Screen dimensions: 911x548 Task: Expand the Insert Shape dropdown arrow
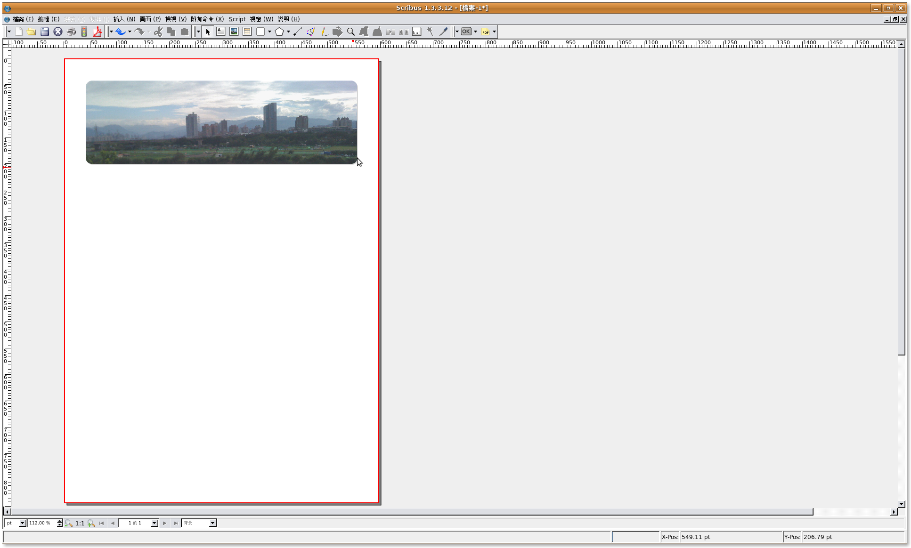pos(269,32)
